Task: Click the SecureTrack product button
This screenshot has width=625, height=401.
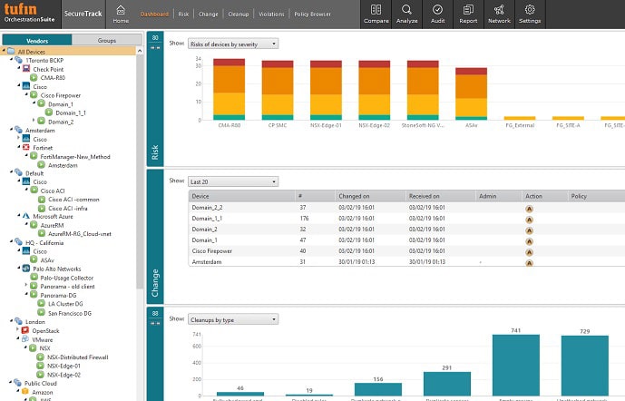Action: 83,14
